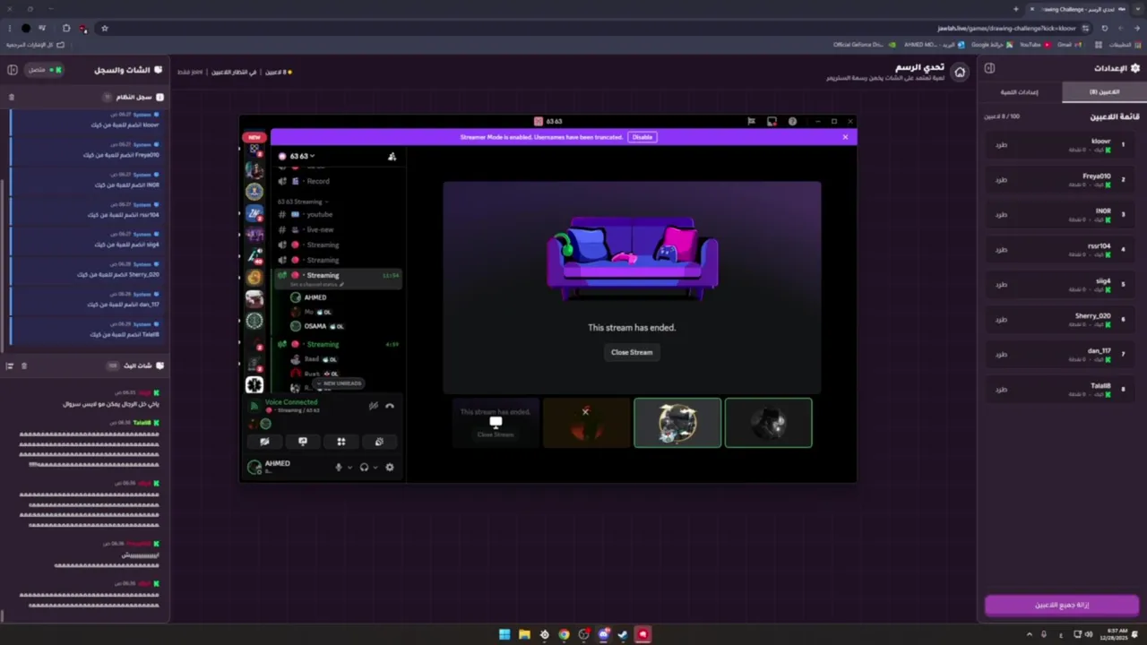1147x645 pixels.
Task: Kick player kloovr from the list
Action: [1001, 144]
